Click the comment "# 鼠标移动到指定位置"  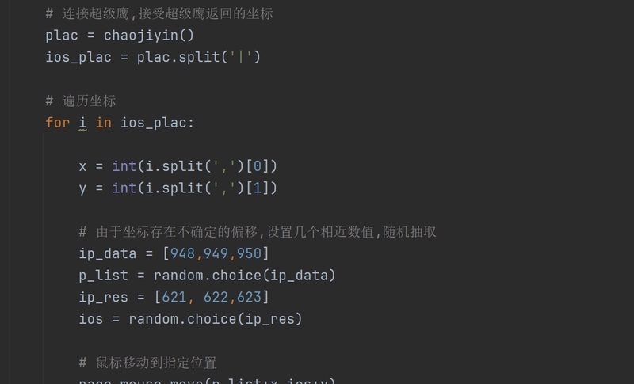tap(147, 363)
